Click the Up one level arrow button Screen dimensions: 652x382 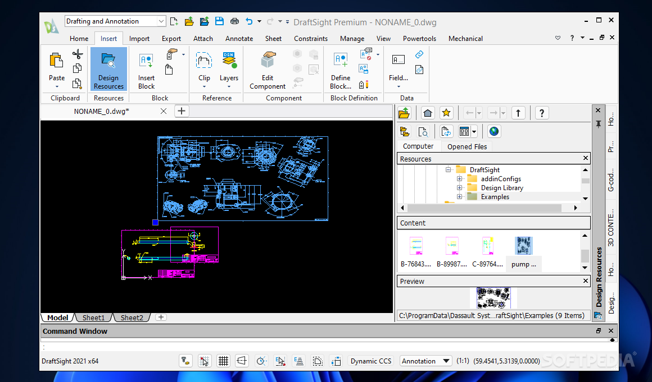pyautogui.click(x=518, y=113)
